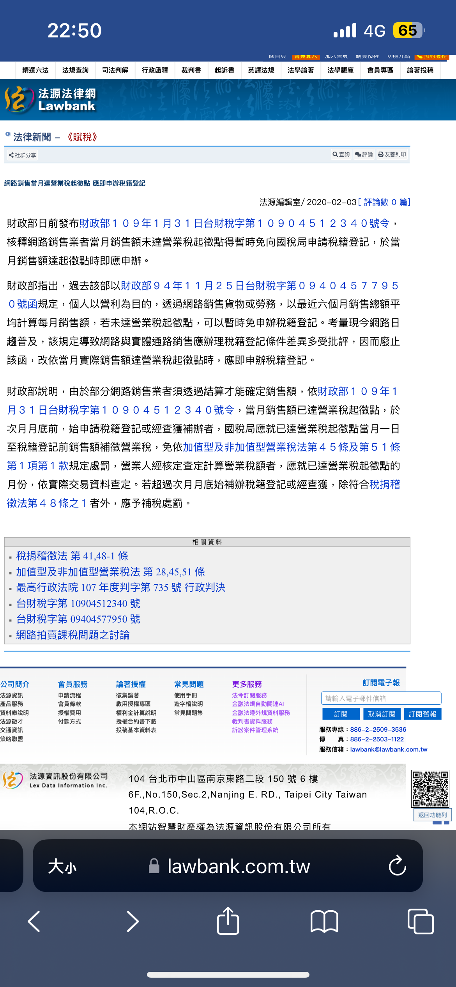Open 會員專區 menu item
Screen dimensions: 456x987
coord(380,70)
